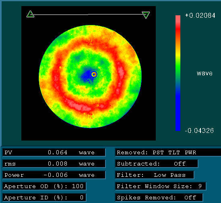Select the PV 0.064 wave result box
The height and width of the screenshot is (203, 221).
(54, 152)
